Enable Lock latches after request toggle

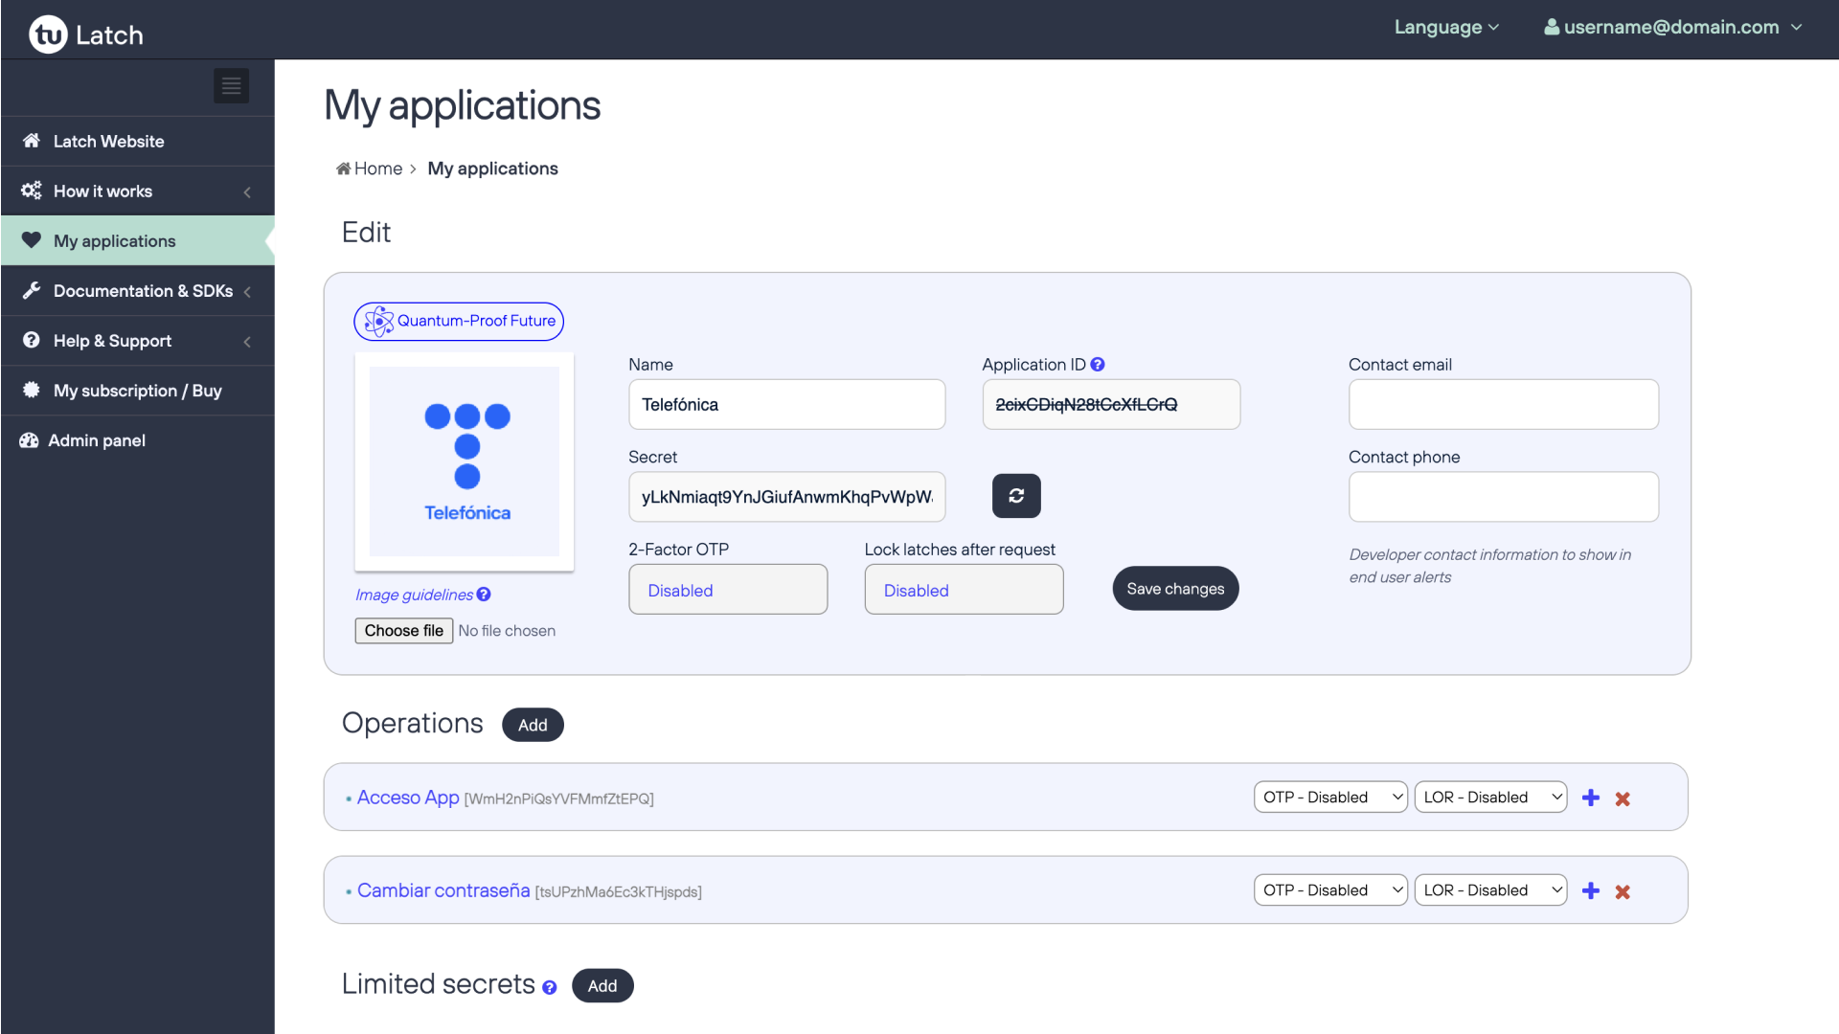[963, 590]
